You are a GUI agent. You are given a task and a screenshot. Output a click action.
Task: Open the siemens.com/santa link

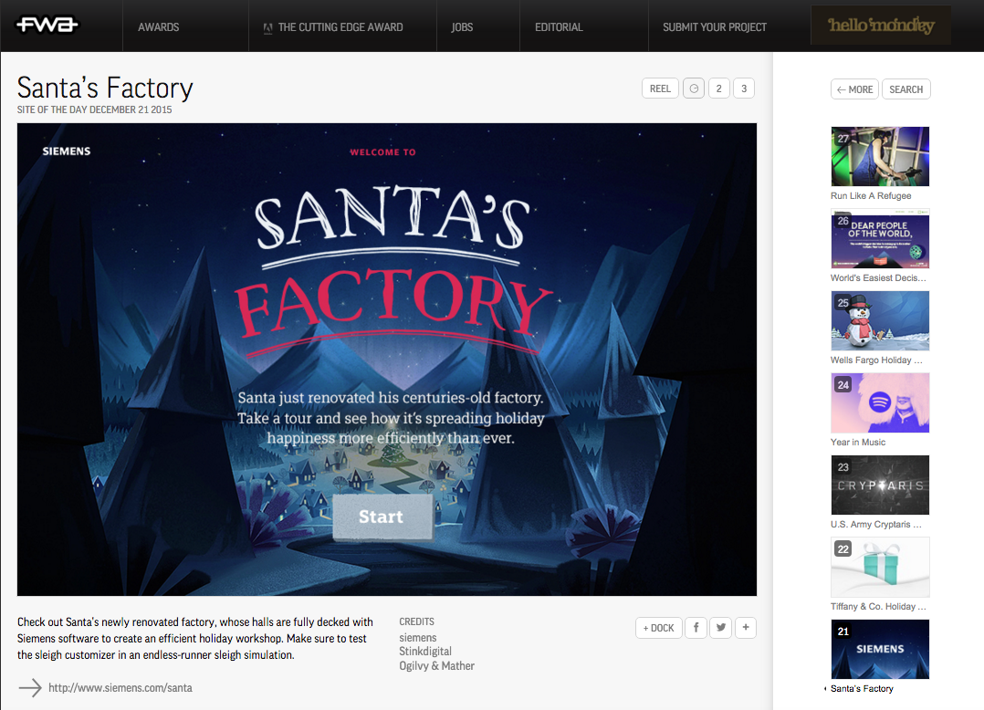pyautogui.click(x=120, y=687)
